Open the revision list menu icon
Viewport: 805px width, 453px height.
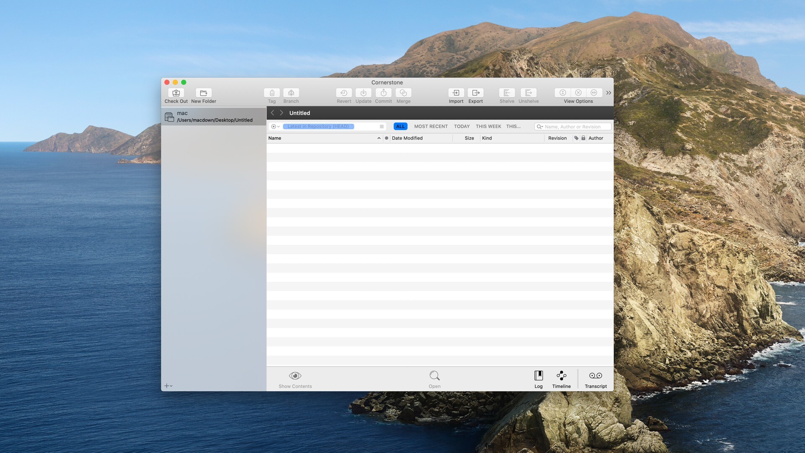click(382, 127)
